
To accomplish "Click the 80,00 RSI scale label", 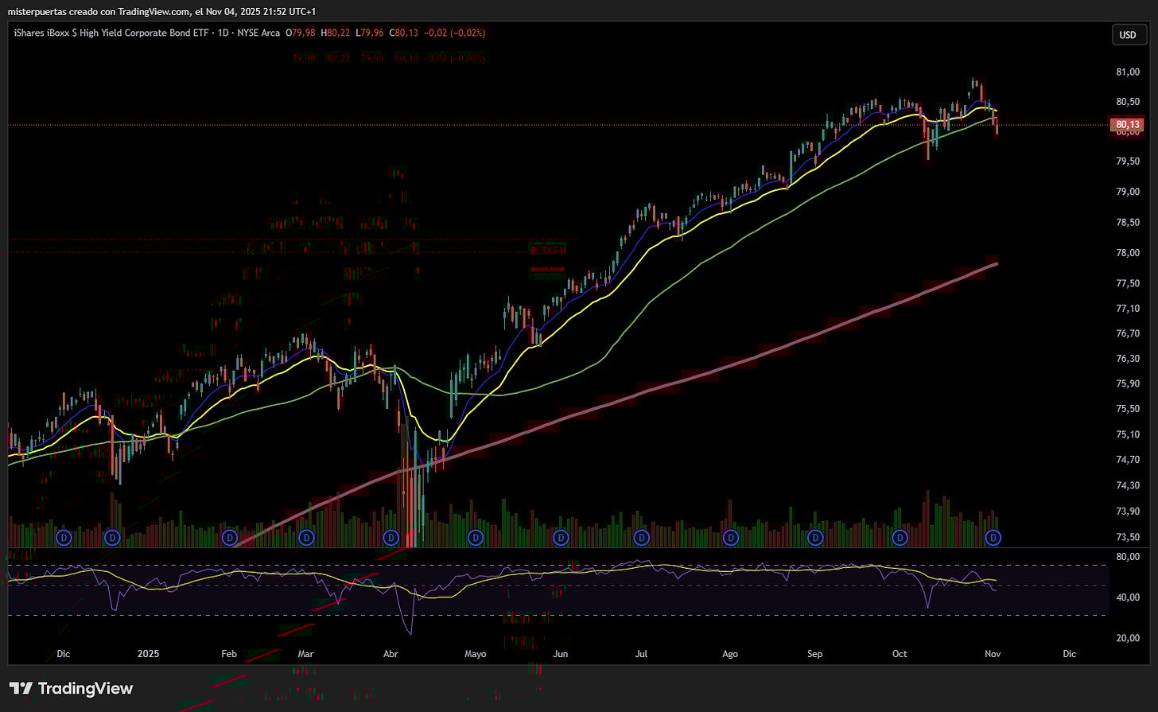I will (1127, 557).
